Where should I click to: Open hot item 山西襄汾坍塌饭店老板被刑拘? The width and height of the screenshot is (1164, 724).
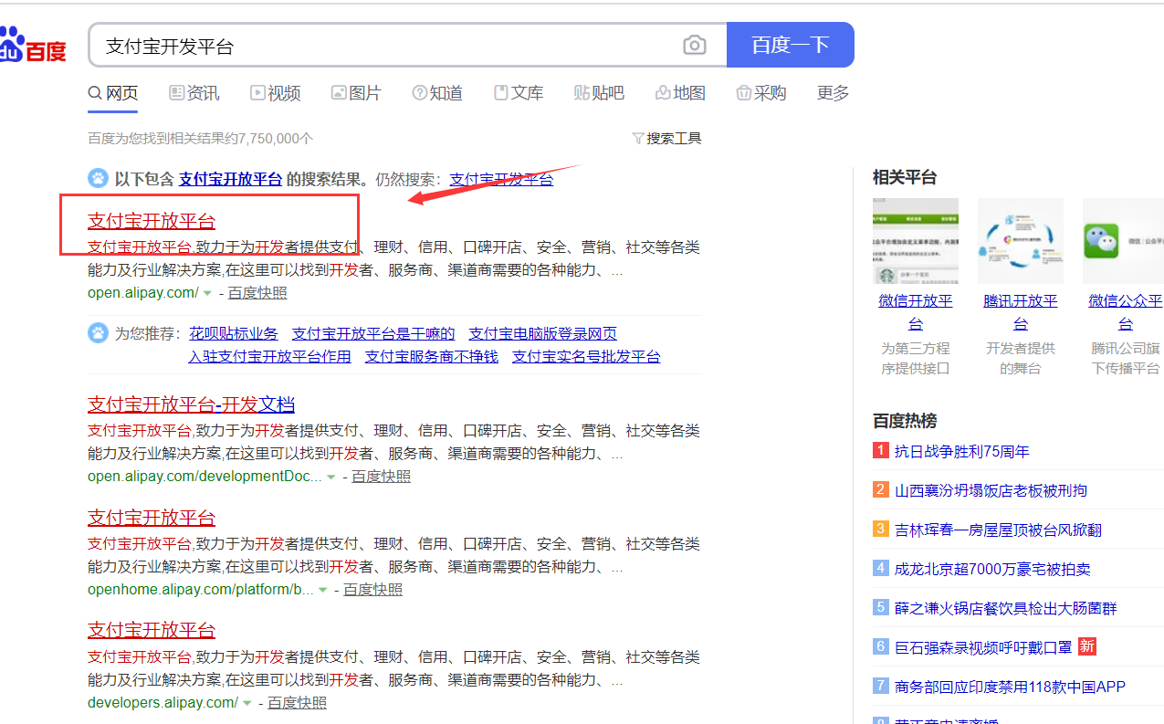(991, 490)
